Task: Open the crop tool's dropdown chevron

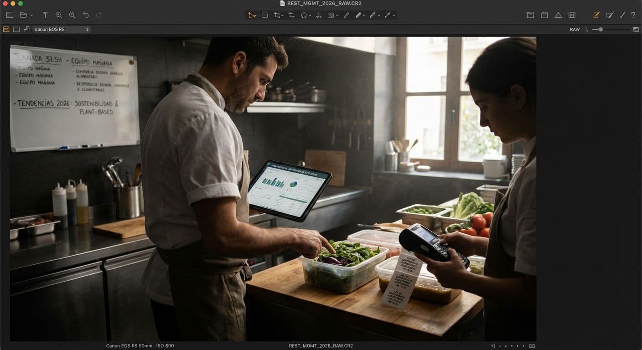Action: [282, 15]
